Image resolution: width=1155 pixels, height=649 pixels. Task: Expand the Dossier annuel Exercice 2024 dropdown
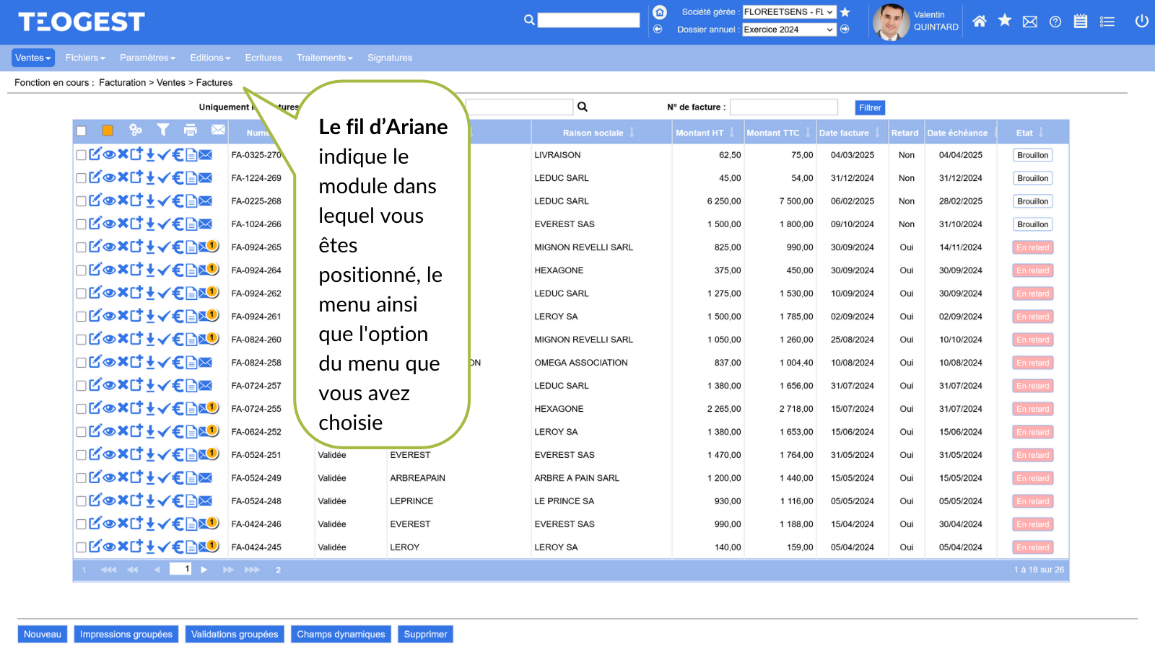pyautogui.click(x=789, y=30)
